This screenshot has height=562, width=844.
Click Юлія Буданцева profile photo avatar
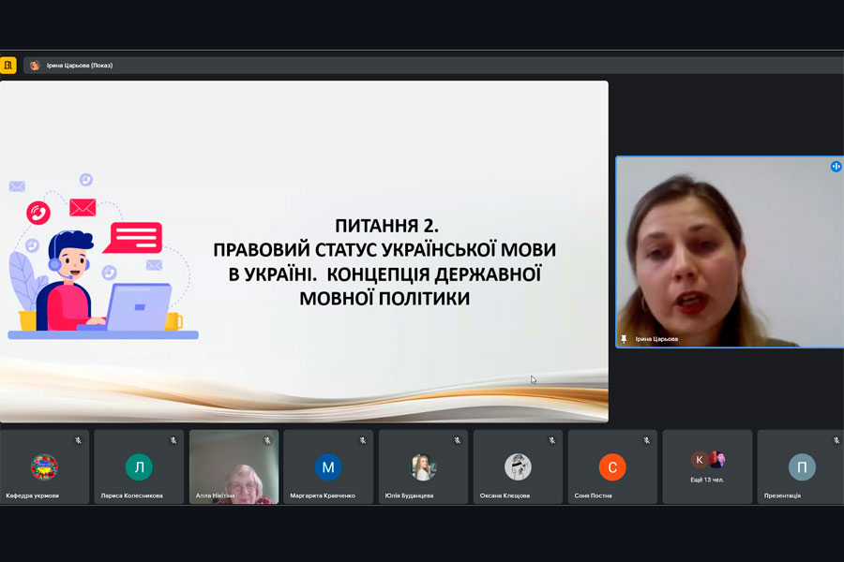click(x=423, y=466)
